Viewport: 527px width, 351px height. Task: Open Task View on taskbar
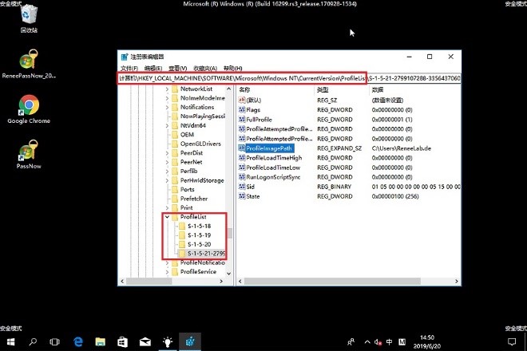tap(54, 342)
